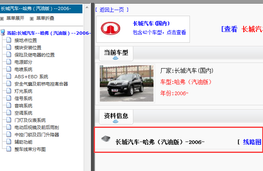Select 中控门锁及四门升降器 entry

click(37, 135)
